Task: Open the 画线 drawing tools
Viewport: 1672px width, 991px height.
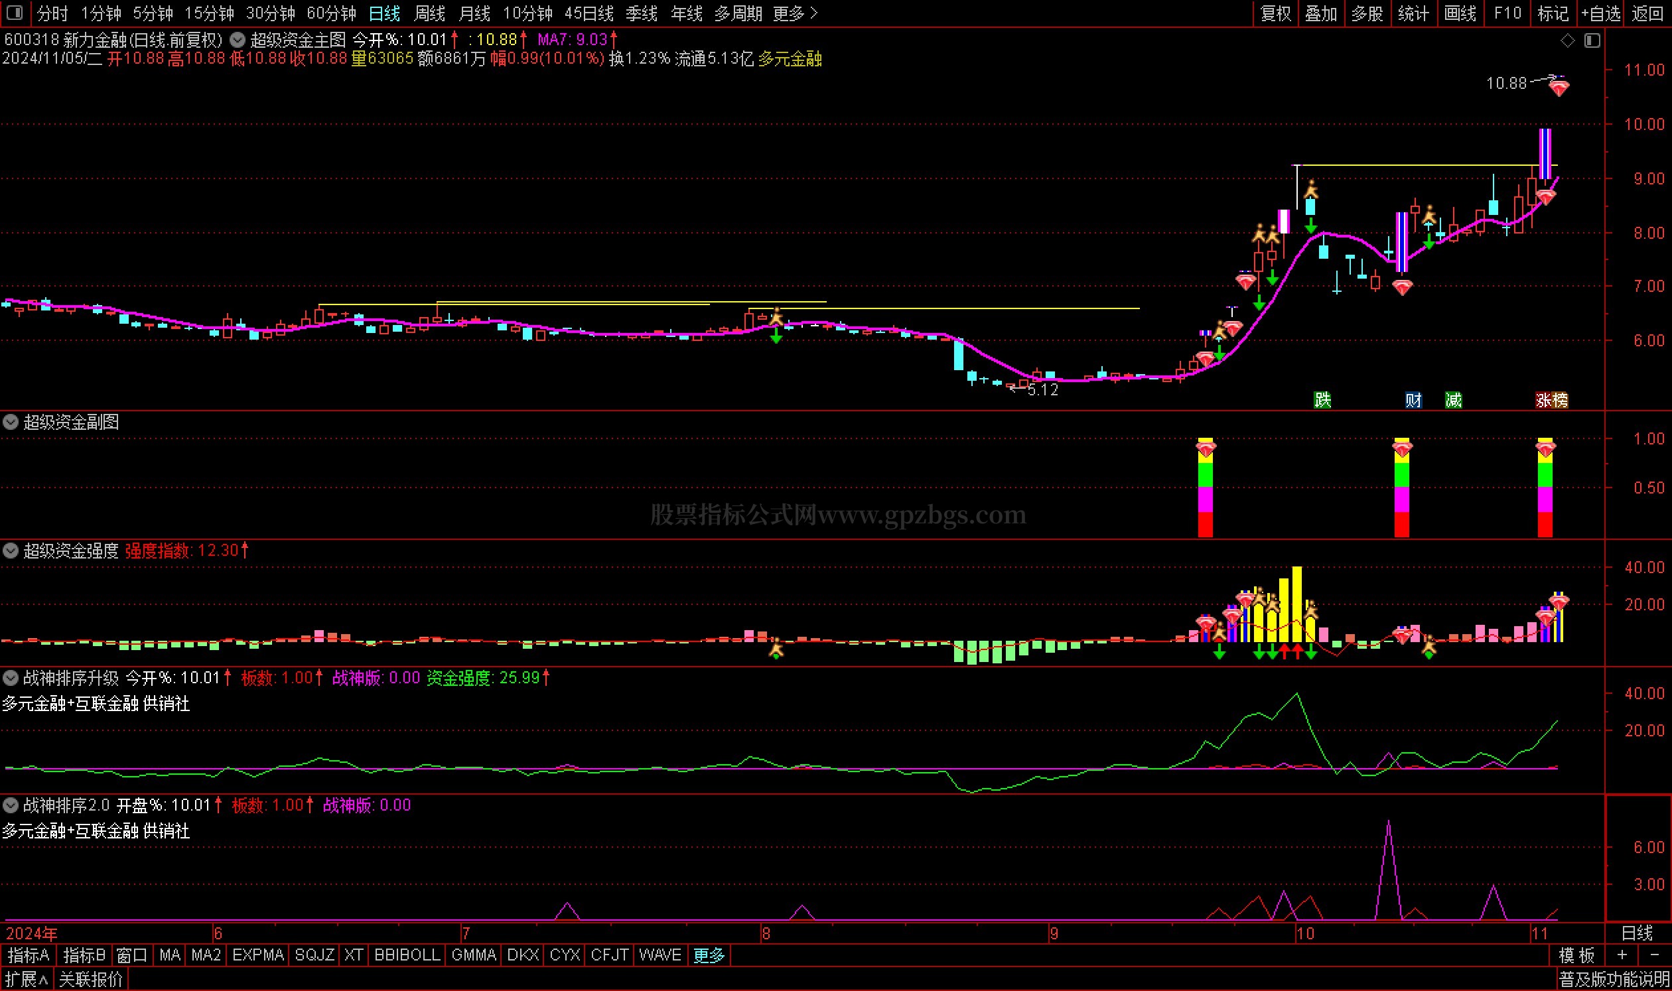Action: (x=1460, y=13)
